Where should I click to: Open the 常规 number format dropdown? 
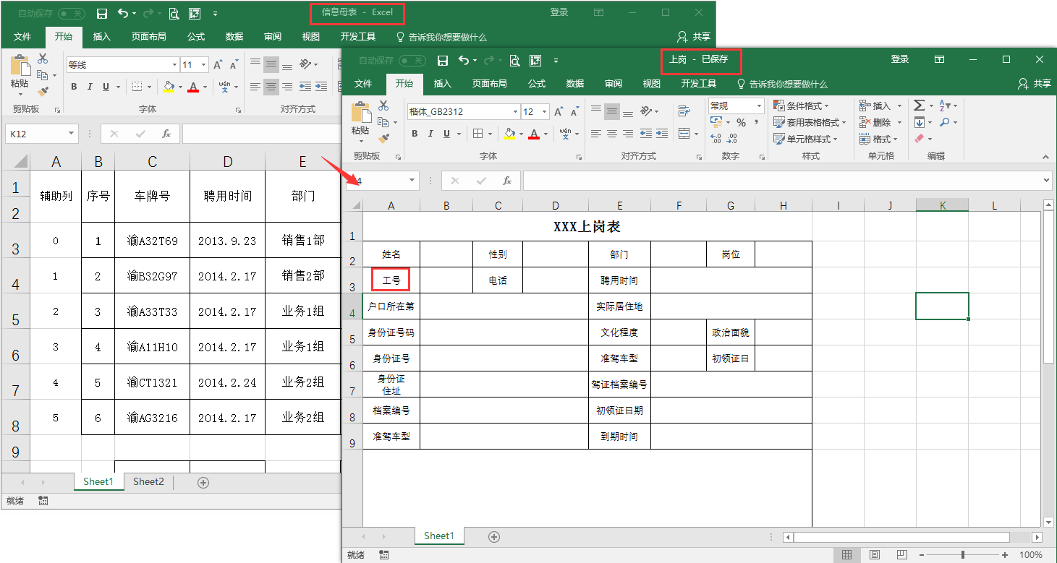pos(759,106)
